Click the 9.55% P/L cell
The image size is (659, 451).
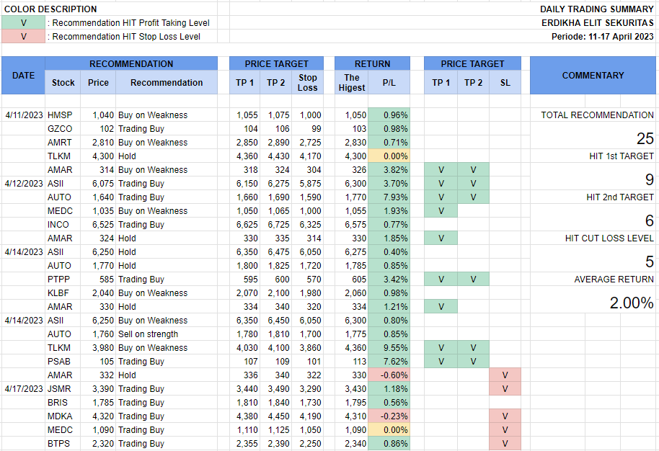[x=389, y=348]
